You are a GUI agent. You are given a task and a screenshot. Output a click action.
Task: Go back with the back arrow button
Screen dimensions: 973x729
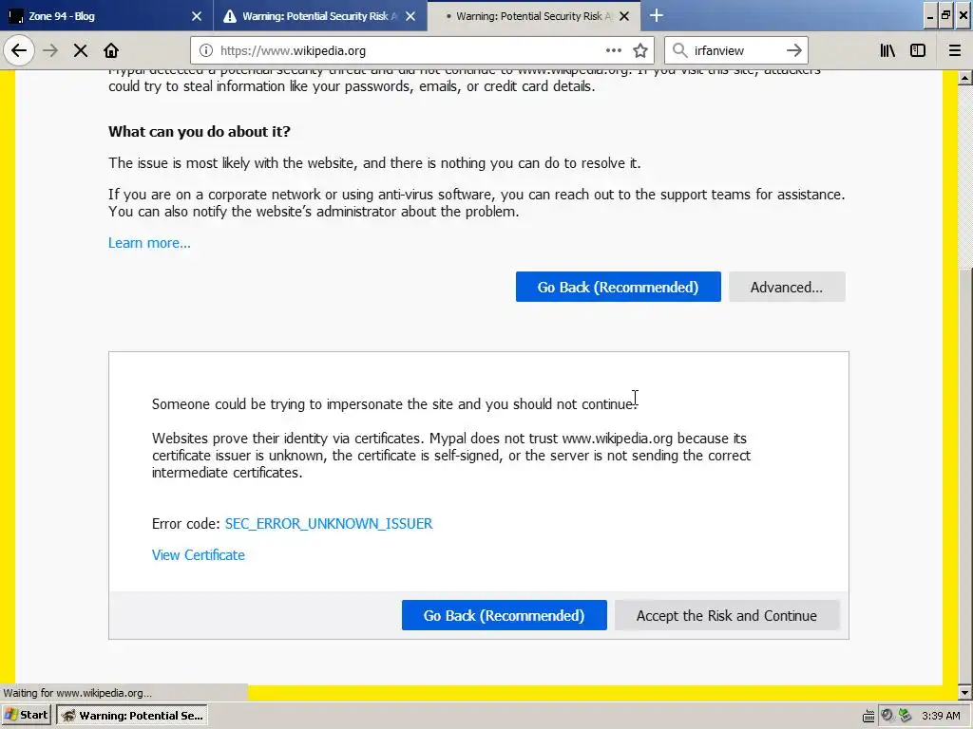click(x=19, y=51)
